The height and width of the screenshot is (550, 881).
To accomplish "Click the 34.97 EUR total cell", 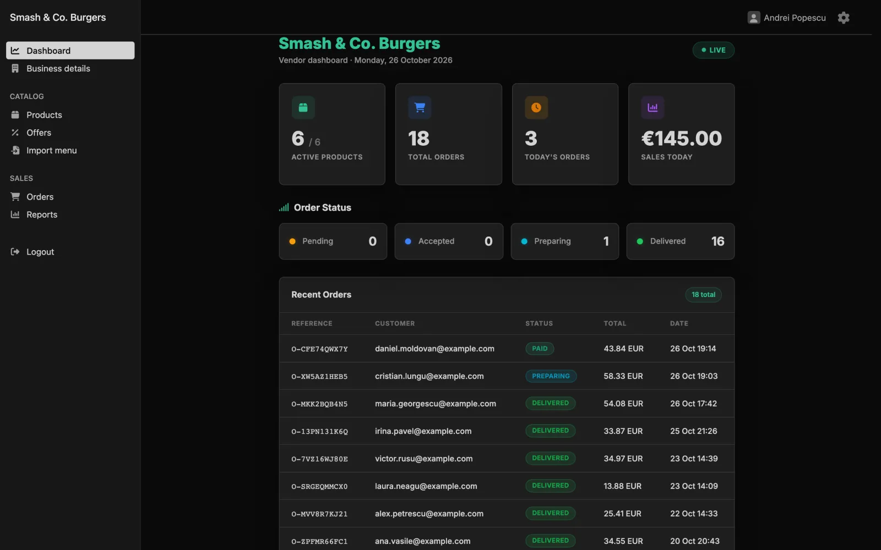I will point(623,459).
